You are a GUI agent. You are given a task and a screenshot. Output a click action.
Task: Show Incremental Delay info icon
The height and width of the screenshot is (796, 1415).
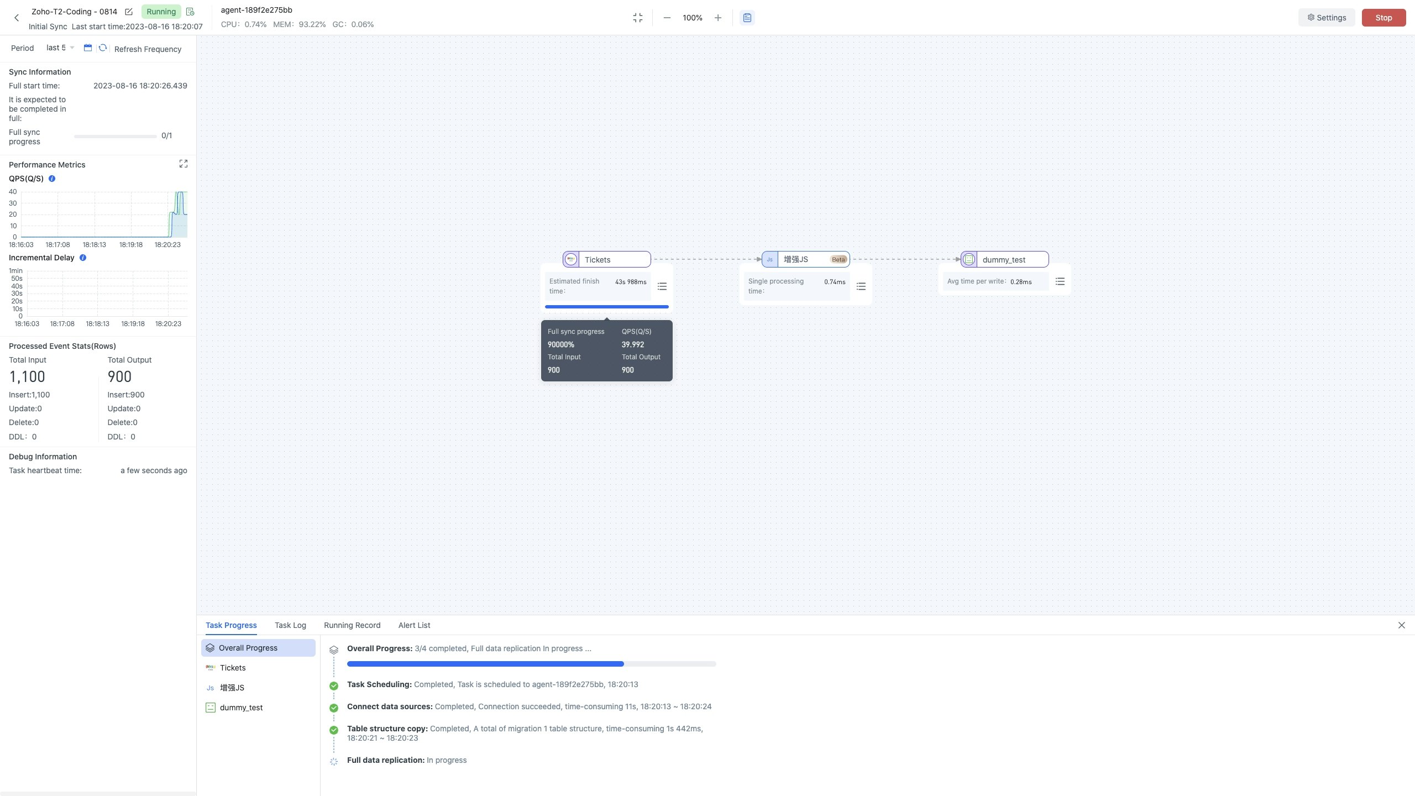[83, 258]
